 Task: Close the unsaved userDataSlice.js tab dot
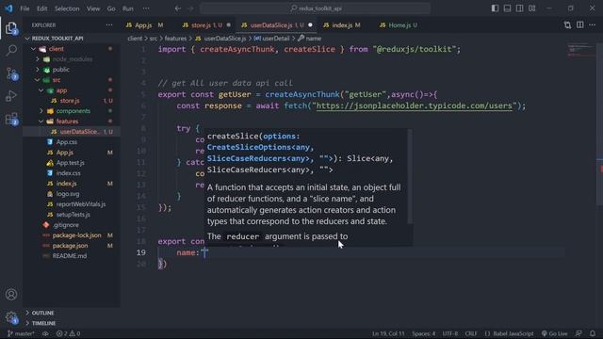pos(310,25)
